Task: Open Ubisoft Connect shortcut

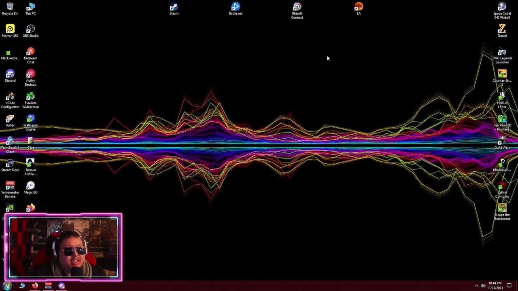Action: (297, 11)
